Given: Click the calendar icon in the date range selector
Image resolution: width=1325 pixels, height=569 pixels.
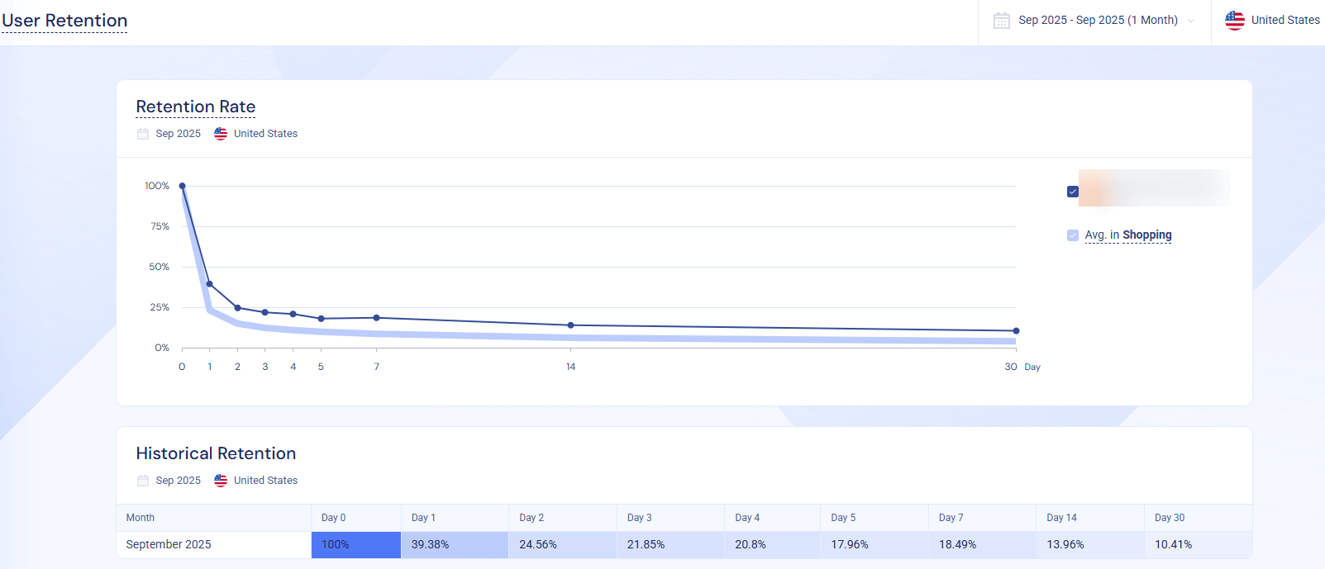Looking at the screenshot, I should 1002,20.
